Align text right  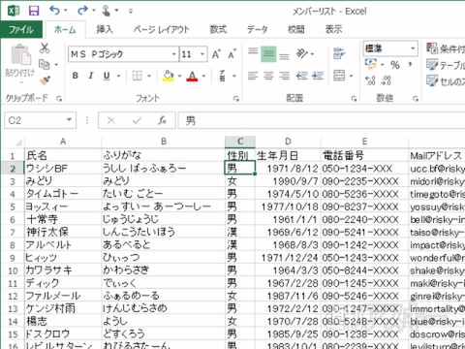coord(284,76)
